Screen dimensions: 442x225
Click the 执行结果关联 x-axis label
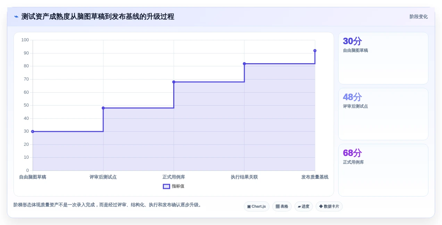pos(244,177)
